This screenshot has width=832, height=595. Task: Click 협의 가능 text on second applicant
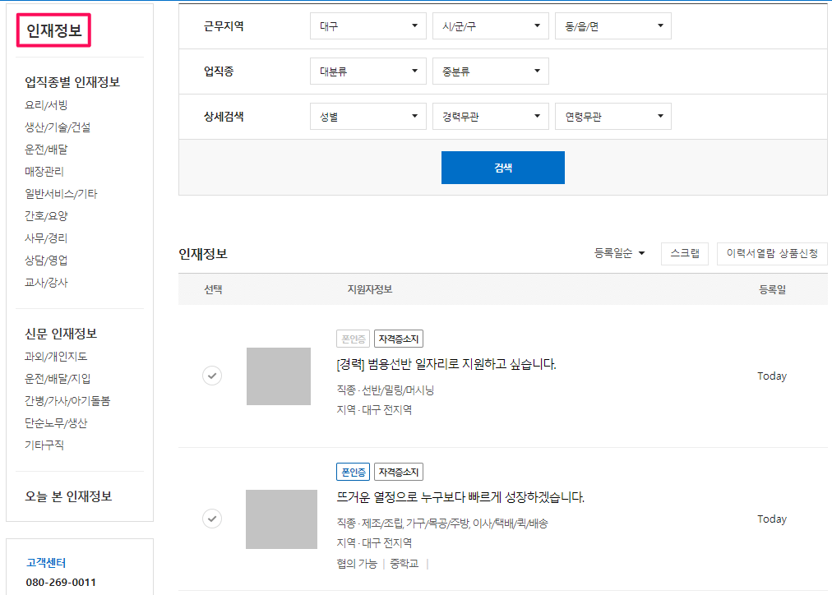click(357, 564)
